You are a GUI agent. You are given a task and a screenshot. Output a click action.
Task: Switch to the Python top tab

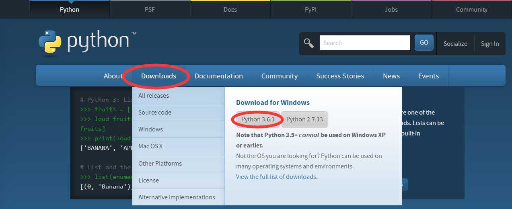pos(70,9)
